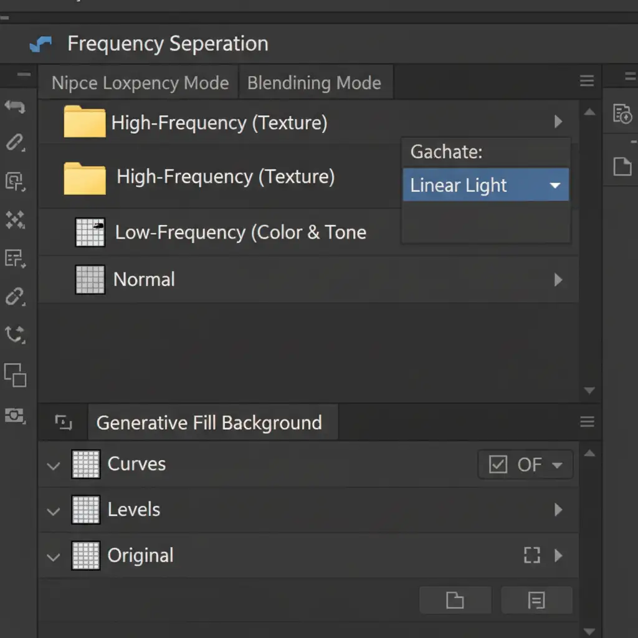
Task: Click the chain link icon in left toolbar
Action: click(15, 296)
